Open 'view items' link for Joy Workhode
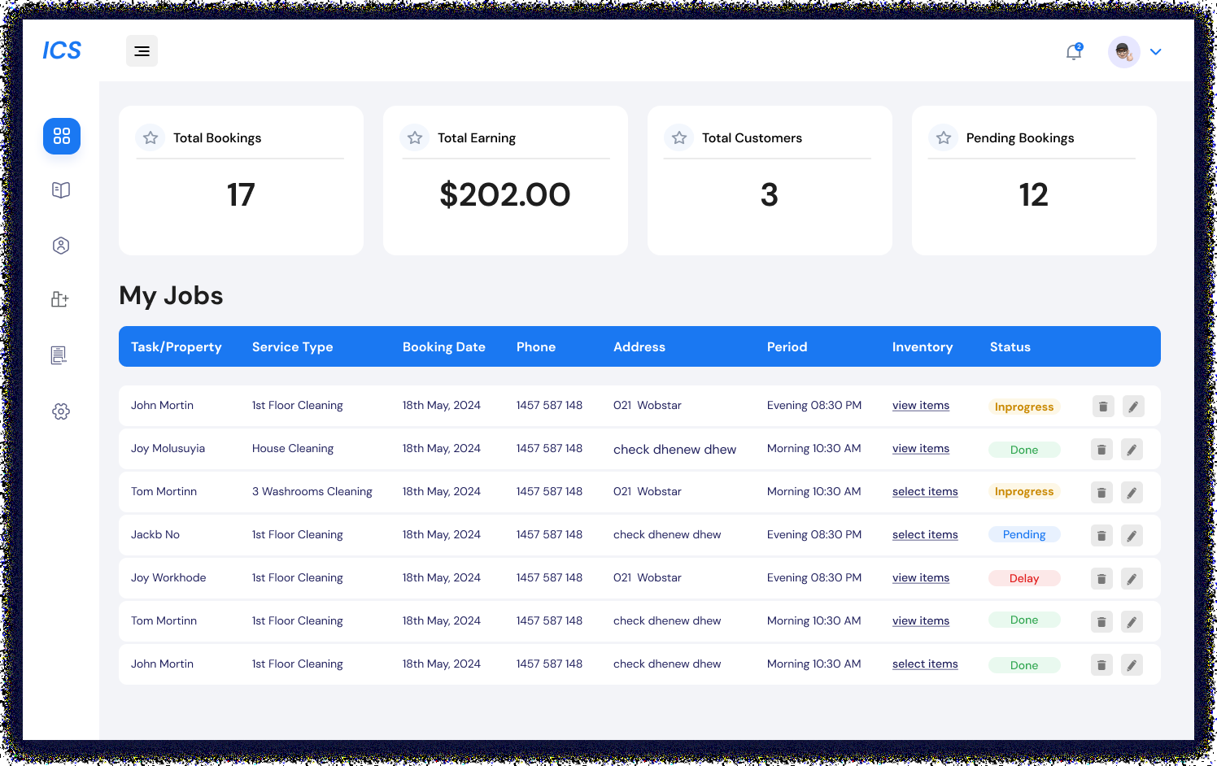The height and width of the screenshot is (766, 1217). [920, 578]
